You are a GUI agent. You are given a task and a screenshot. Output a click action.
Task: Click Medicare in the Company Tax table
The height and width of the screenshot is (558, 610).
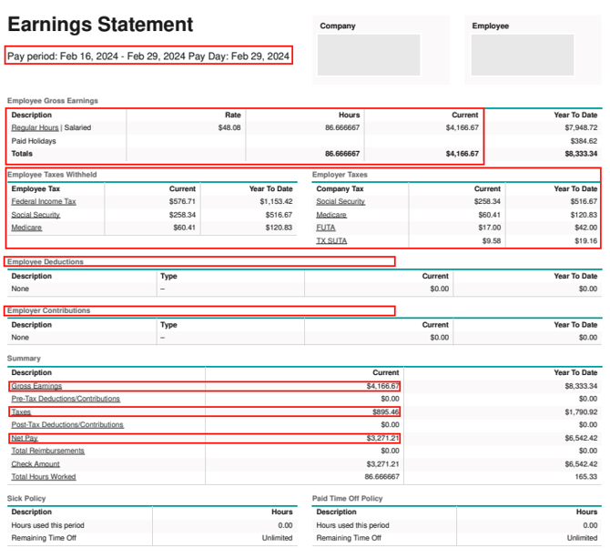(330, 215)
